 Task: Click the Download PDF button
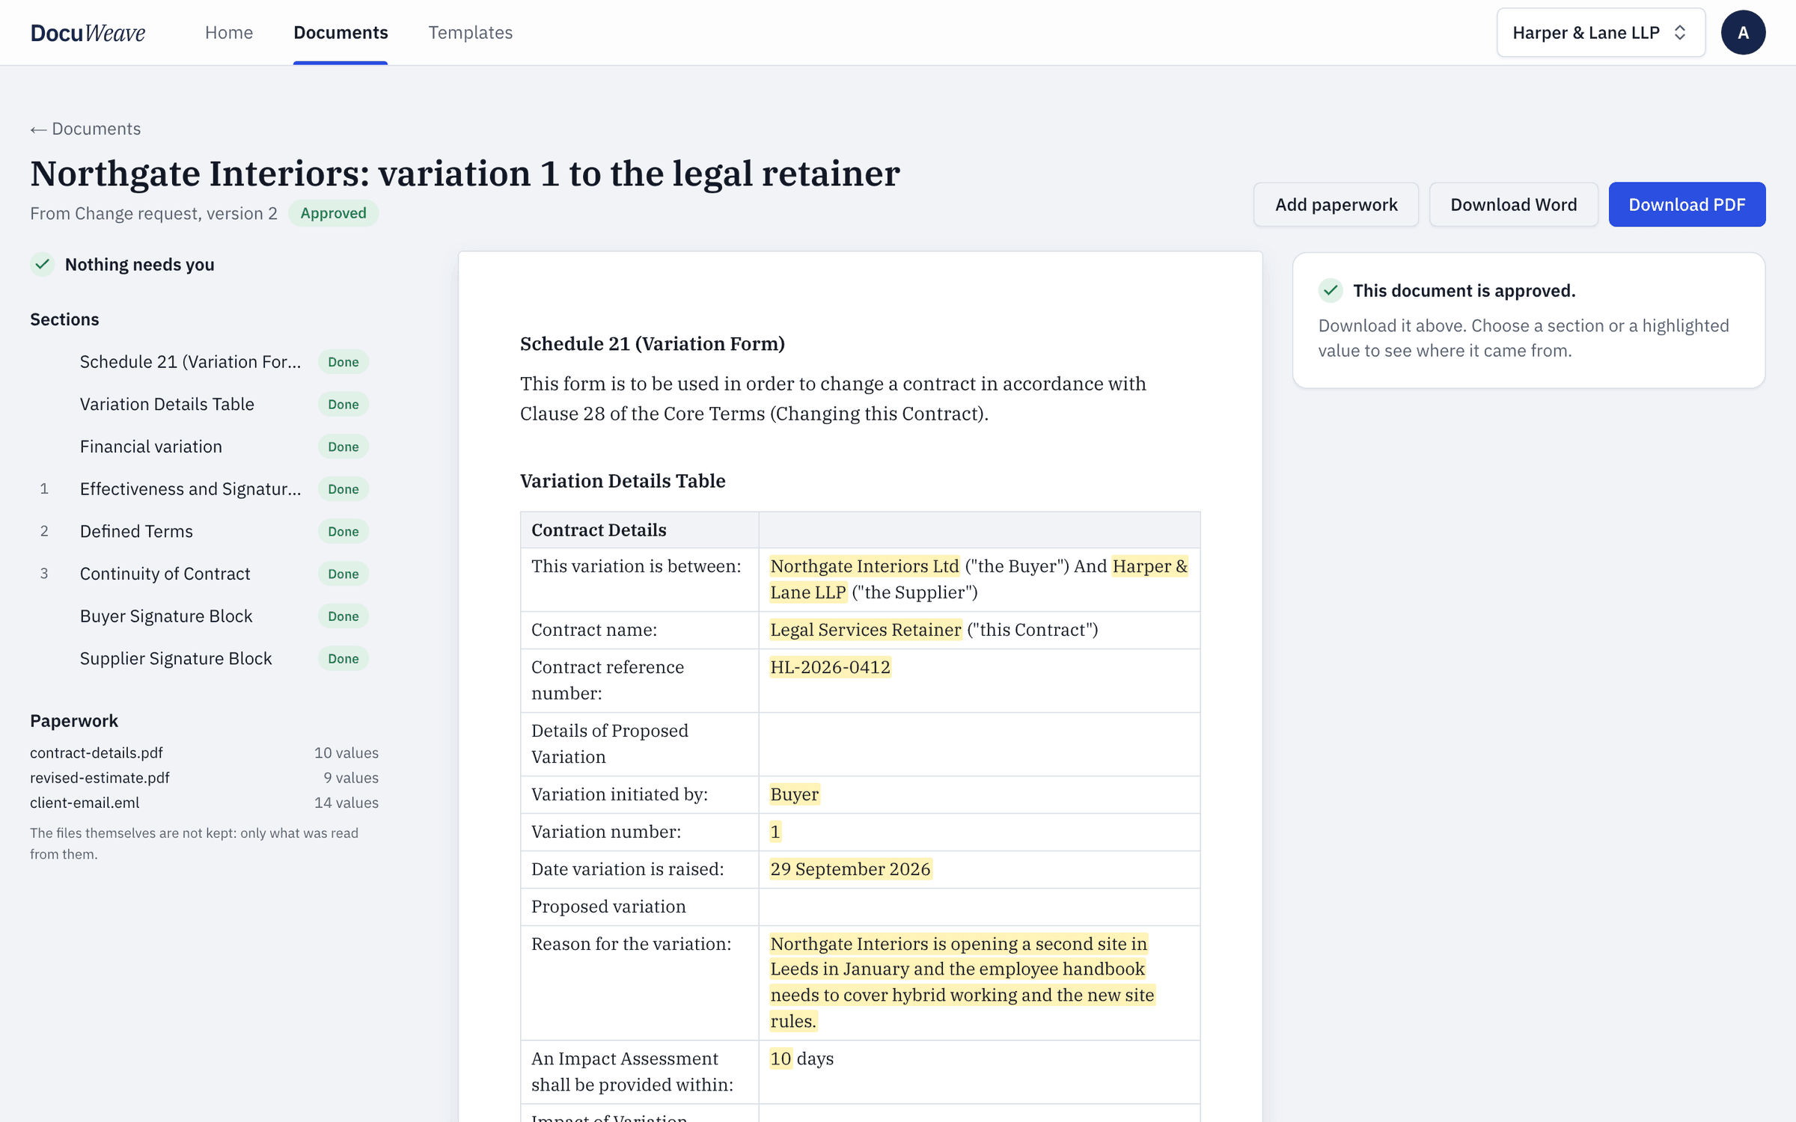(1687, 204)
